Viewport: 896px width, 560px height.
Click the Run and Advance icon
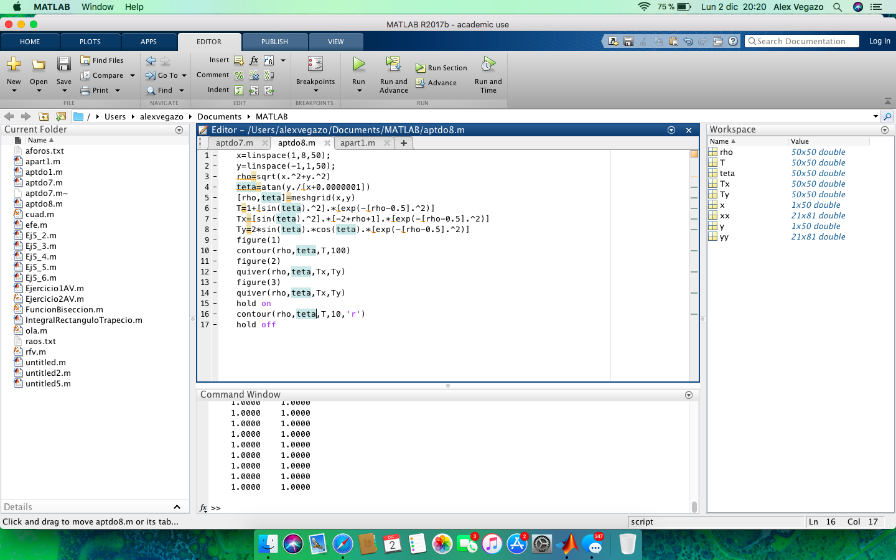[x=393, y=64]
